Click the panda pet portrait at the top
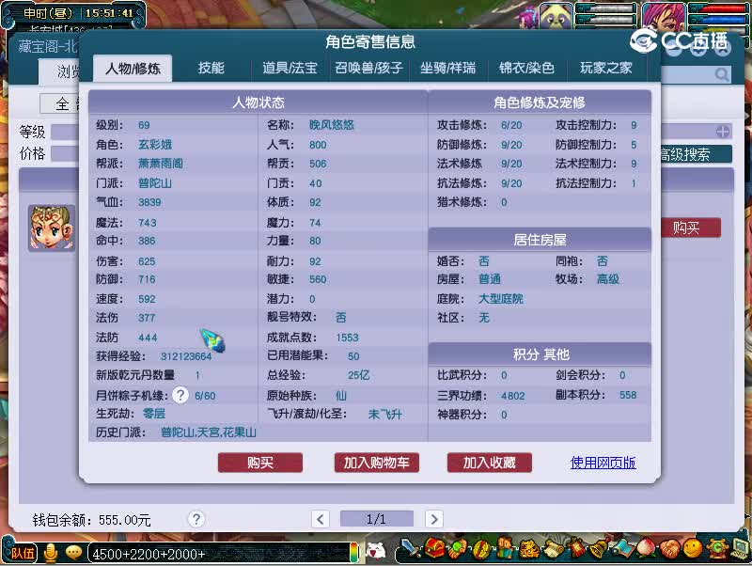The width and height of the screenshot is (752, 566). [556, 15]
